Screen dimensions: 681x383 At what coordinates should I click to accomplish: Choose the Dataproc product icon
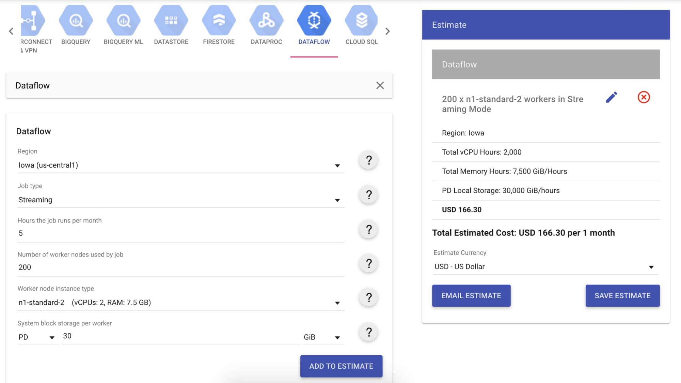[266, 20]
